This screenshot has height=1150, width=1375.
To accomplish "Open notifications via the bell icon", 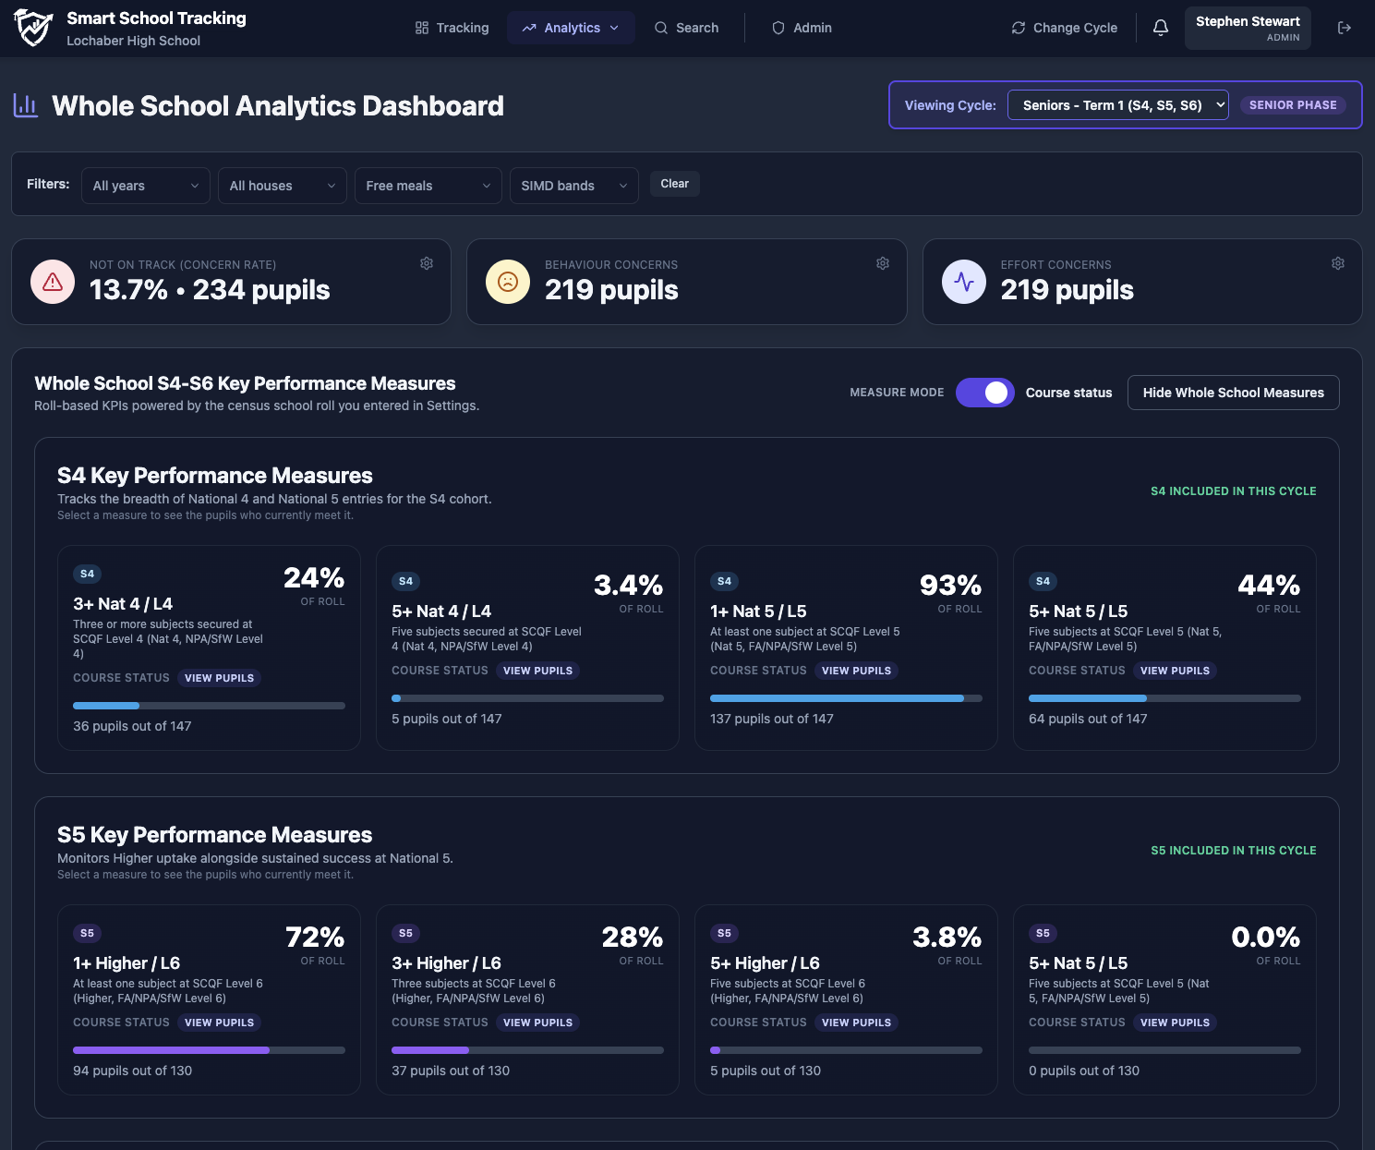I will click(x=1160, y=28).
